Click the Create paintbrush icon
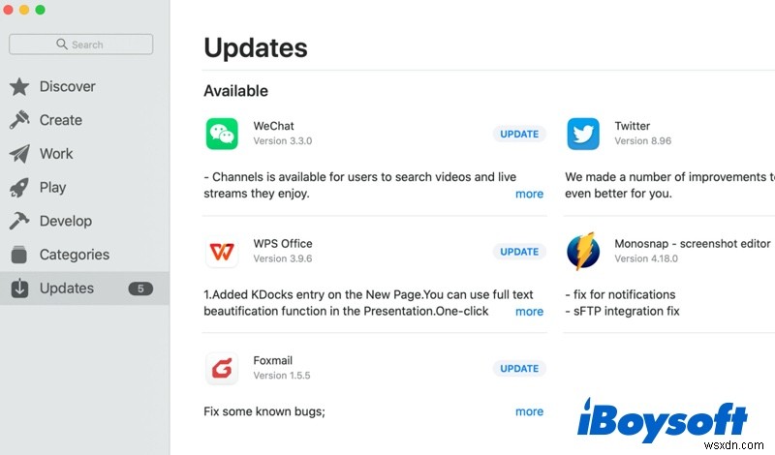 [19, 120]
